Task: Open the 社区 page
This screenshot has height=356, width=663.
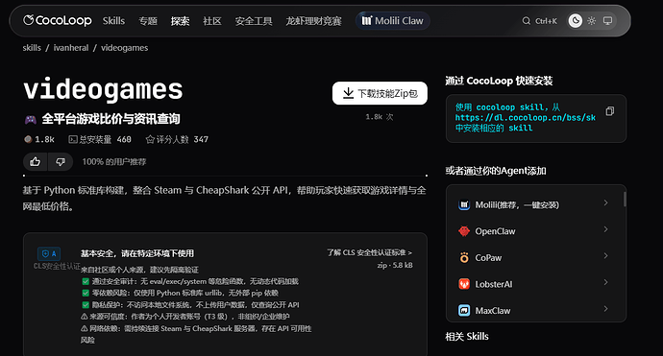Action: [212, 21]
